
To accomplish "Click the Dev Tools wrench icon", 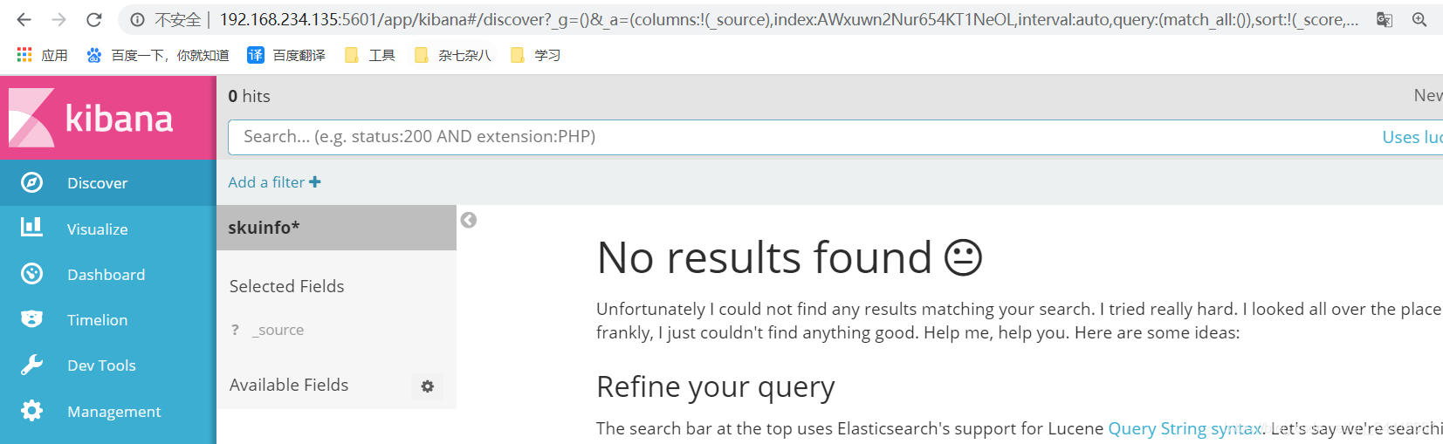I will [31, 365].
